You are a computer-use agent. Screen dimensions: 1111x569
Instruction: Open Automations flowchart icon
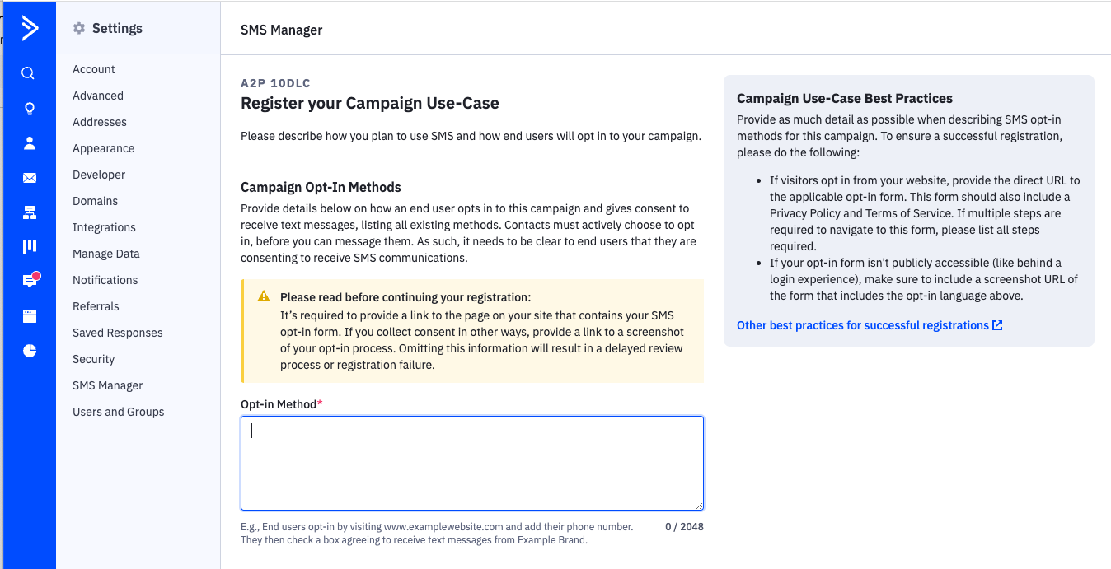(x=30, y=212)
